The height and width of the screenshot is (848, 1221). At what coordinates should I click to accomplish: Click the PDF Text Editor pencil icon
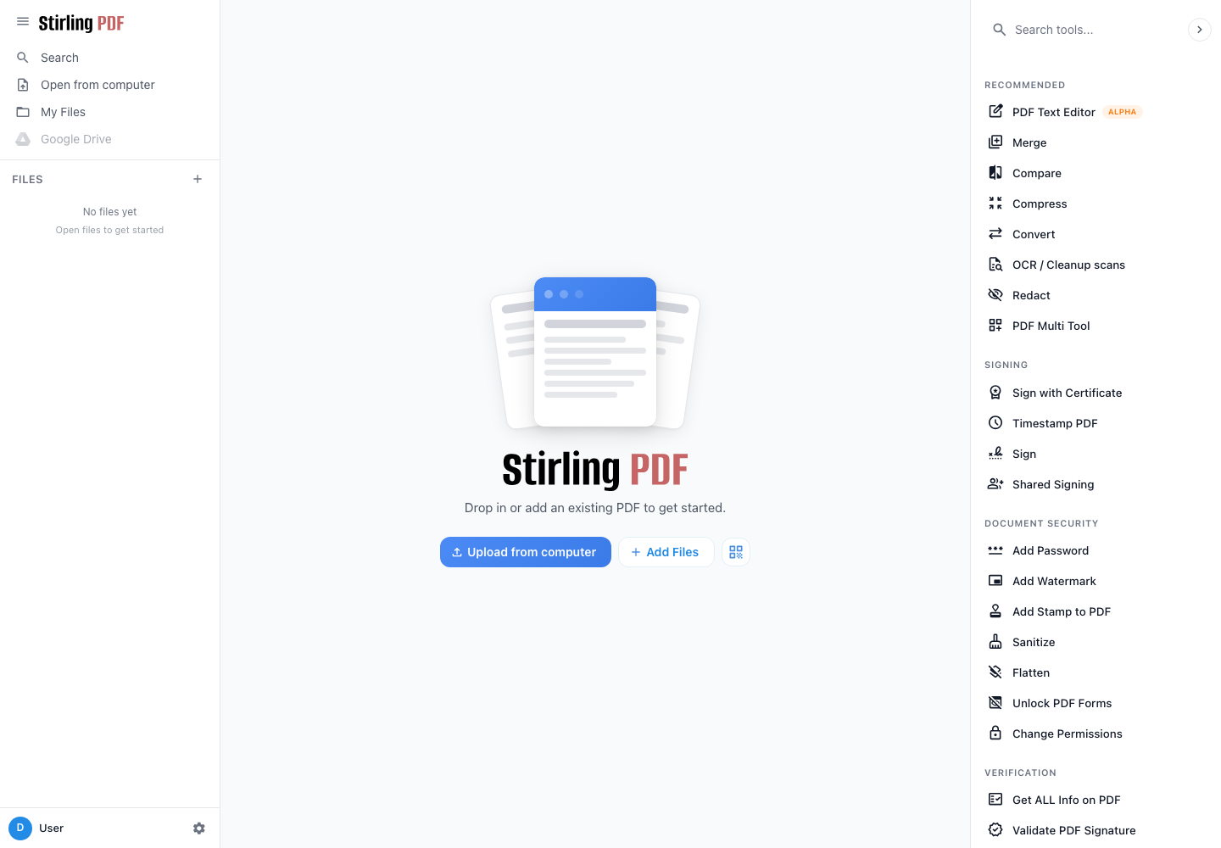point(995,111)
